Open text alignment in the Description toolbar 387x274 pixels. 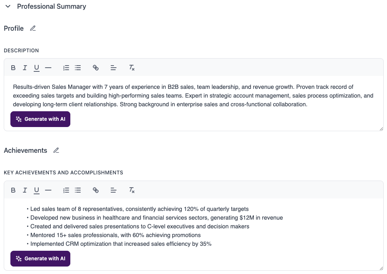click(x=114, y=68)
